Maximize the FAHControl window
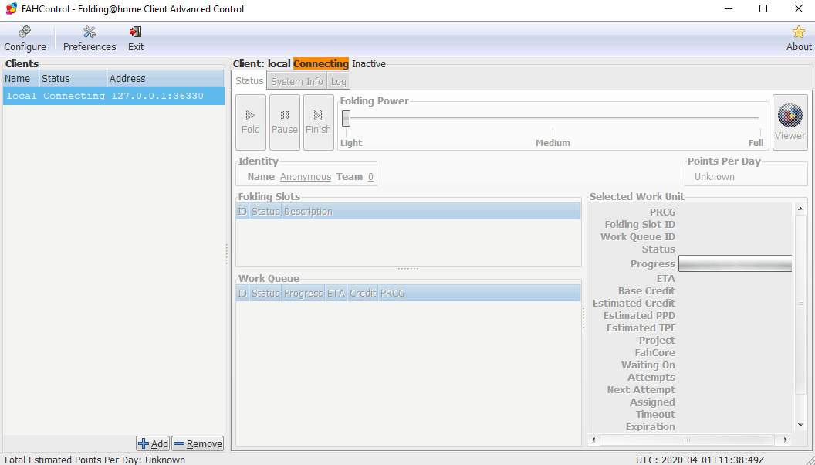This screenshot has height=465, width=815. [763, 8]
